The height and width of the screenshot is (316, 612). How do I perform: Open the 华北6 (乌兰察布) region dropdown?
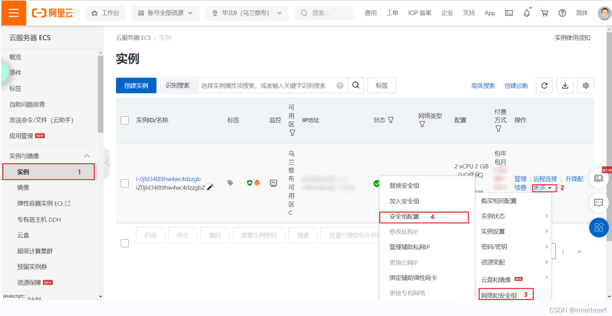(247, 13)
